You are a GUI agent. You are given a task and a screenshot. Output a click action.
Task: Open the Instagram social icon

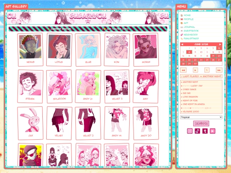tap(190, 131)
